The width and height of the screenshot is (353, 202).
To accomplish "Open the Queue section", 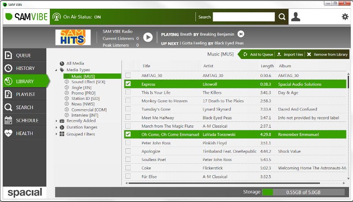I will (25, 55).
